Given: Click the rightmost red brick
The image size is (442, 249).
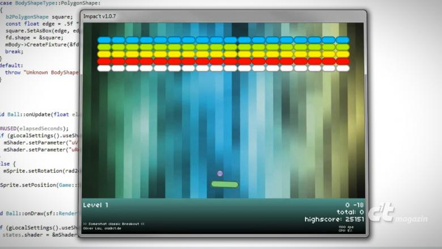Looking at the screenshot, I should tap(343, 61).
